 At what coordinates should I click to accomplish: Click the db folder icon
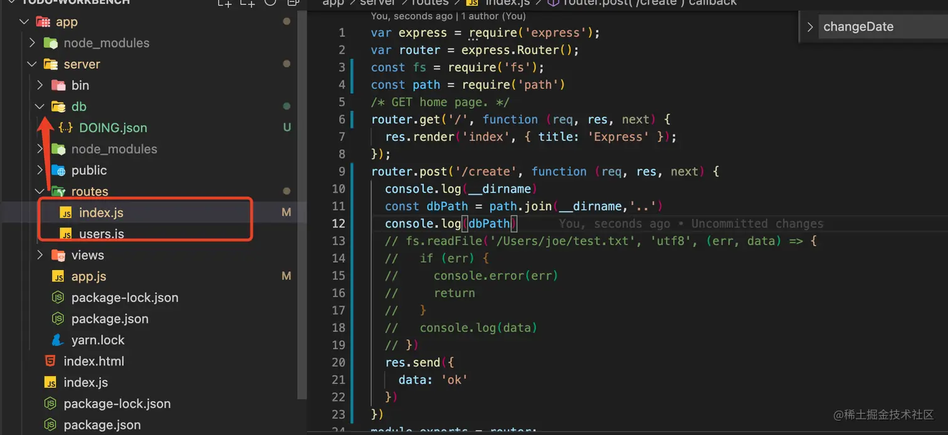click(58, 107)
